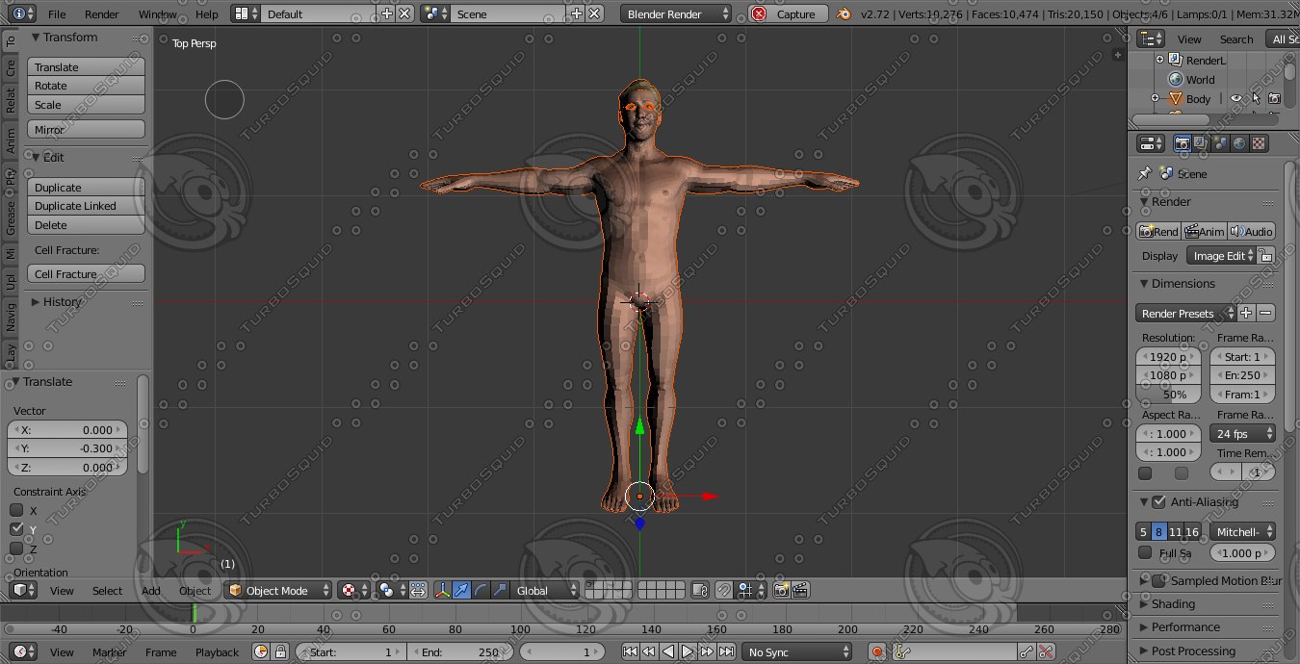The height and width of the screenshot is (664, 1300).
Task: Open the Help menu
Action: pyautogui.click(x=206, y=13)
